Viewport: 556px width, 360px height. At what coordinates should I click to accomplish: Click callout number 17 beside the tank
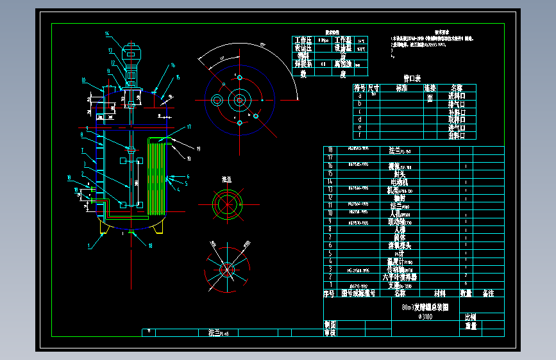point(189,126)
